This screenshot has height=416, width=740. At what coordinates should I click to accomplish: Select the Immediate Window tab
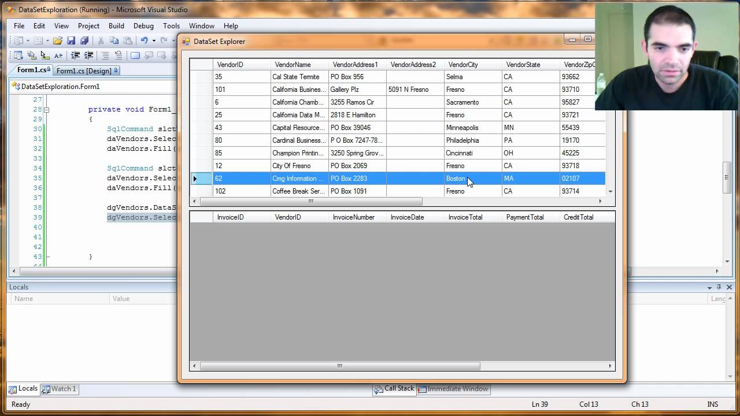[x=453, y=389]
